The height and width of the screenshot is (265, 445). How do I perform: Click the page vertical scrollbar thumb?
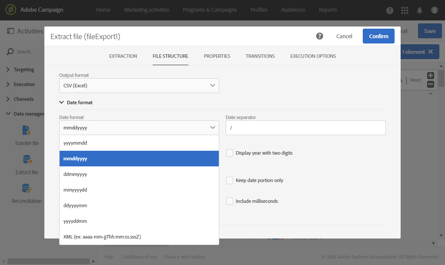tap(442, 78)
